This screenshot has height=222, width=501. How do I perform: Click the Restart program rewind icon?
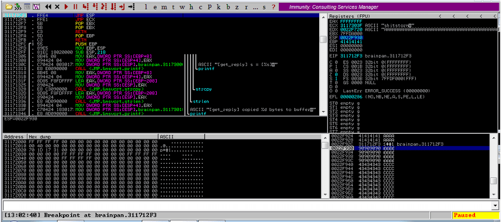pos(47,7)
